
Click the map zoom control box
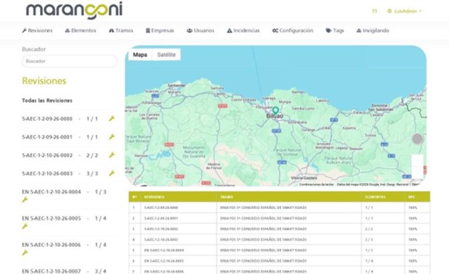(x=417, y=167)
